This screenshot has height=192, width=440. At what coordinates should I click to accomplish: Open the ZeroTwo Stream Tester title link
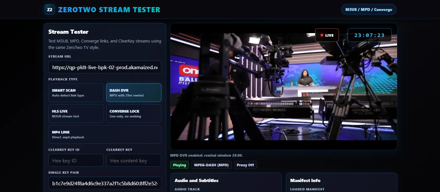[x=109, y=10]
